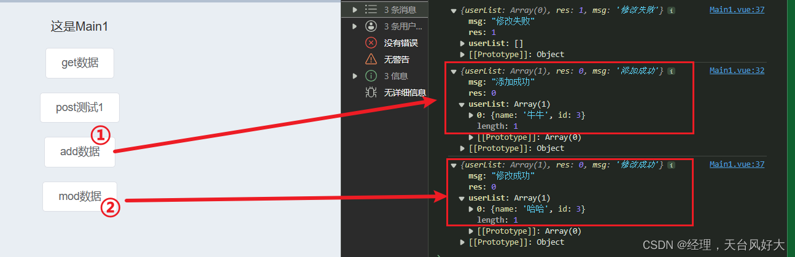
Task: Open Main1.vue:37 link beside '修改失败' log
Action: pyautogui.click(x=737, y=10)
